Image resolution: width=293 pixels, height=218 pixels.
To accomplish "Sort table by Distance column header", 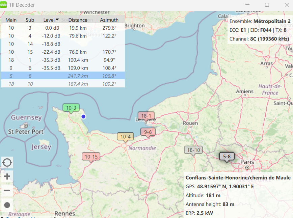I will [x=78, y=20].
